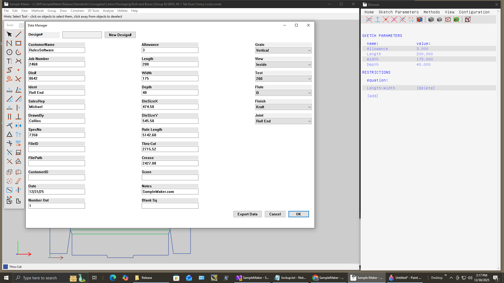Click the blue Thru-Cut color swatch
504x283 pixels.
(x=6, y=267)
